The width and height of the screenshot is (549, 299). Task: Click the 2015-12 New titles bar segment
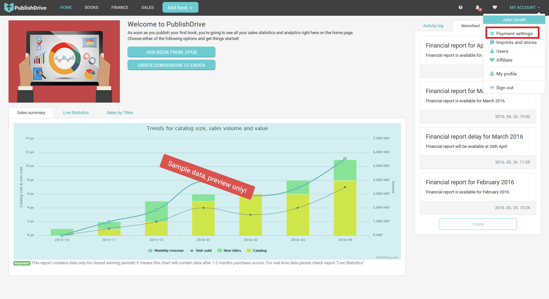pyautogui.click(x=156, y=211)
